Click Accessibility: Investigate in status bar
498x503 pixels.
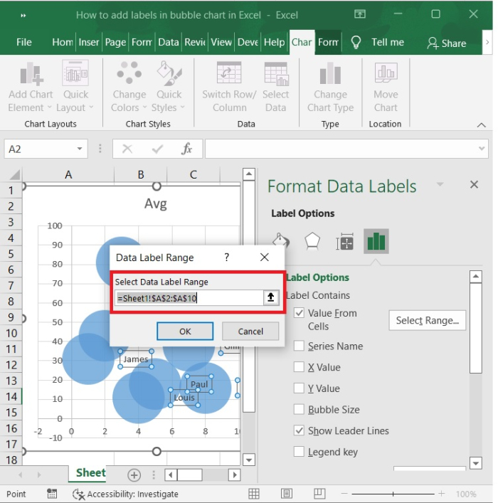[125, 494]
